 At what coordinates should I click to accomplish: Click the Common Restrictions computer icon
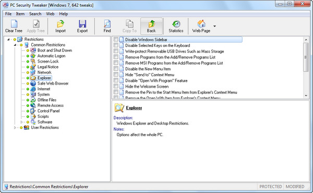point(27,45)
